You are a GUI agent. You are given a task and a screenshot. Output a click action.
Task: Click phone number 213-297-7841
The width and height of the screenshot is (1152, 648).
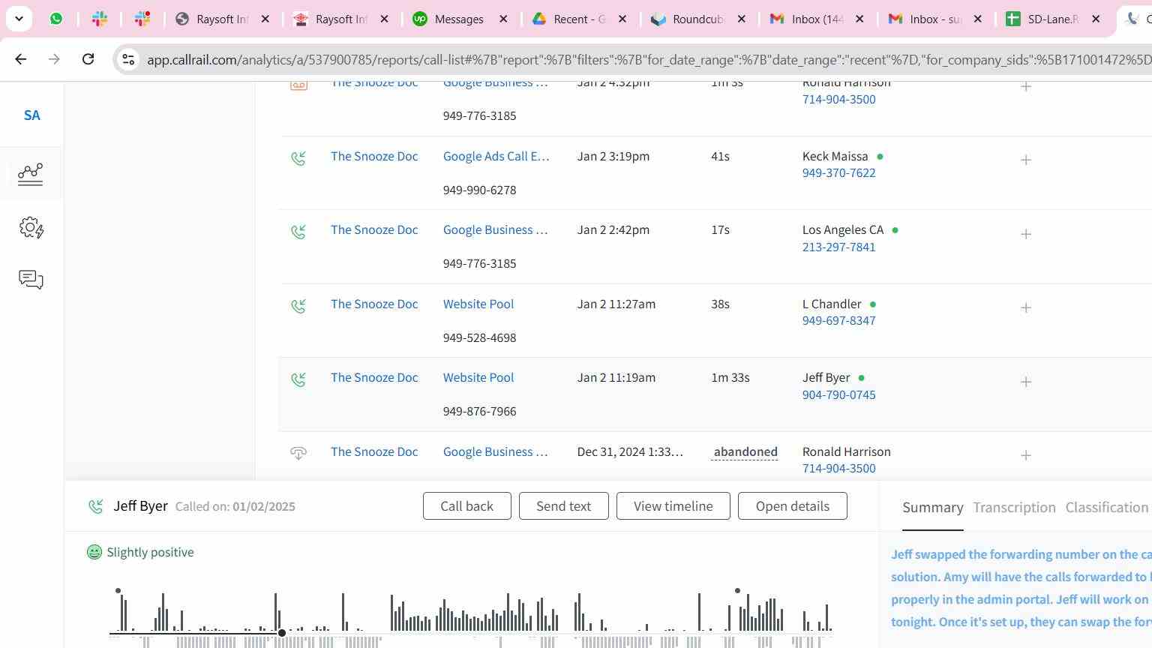[839, 247]
